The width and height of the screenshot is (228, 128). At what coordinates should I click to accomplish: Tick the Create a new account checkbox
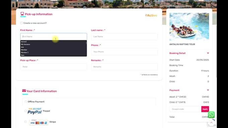point(21,23)
